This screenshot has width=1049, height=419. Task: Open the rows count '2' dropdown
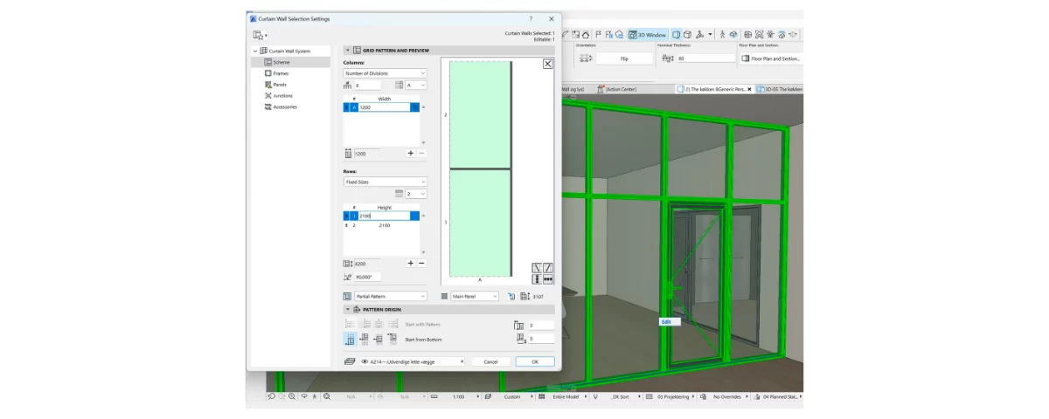415,194
